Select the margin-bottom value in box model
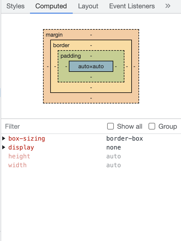 [x=91, y=98]
